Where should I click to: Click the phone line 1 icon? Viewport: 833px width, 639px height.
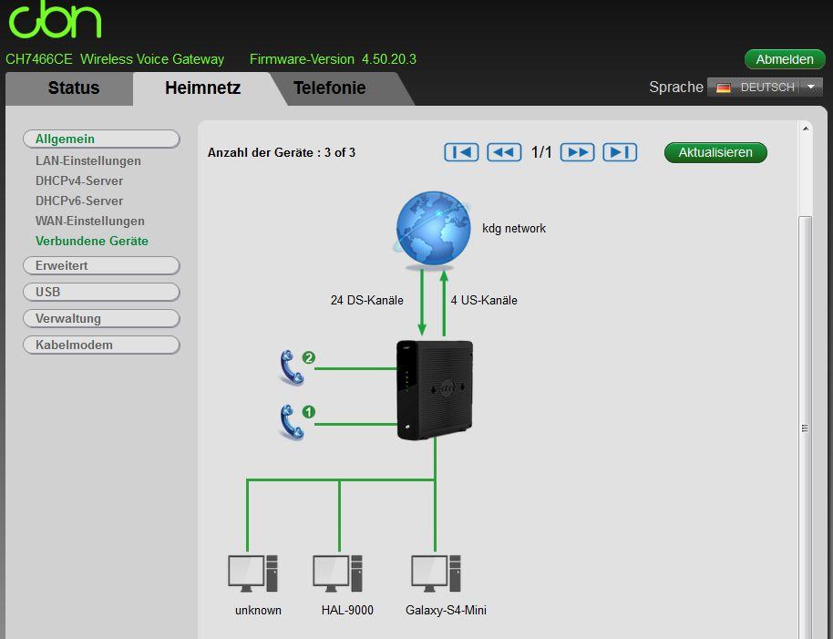[291, 422]
